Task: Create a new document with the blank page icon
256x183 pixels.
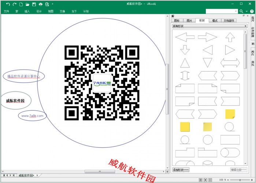Action: point(21,4)
